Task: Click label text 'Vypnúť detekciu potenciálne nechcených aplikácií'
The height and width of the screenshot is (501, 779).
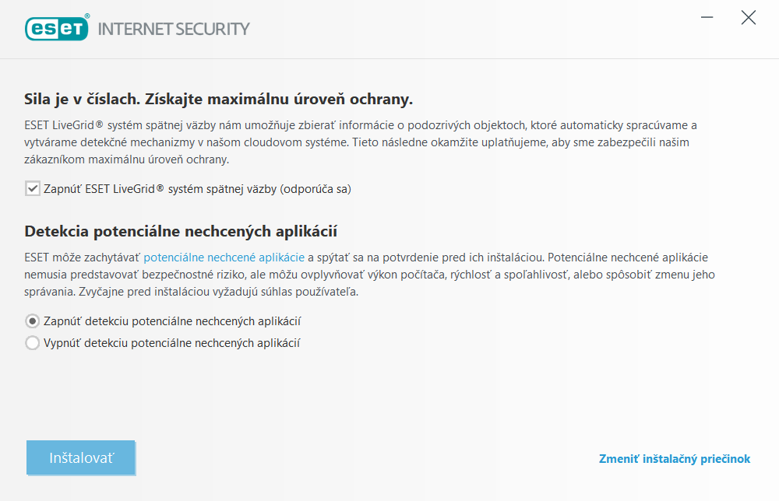Action: tap(172, 343)
